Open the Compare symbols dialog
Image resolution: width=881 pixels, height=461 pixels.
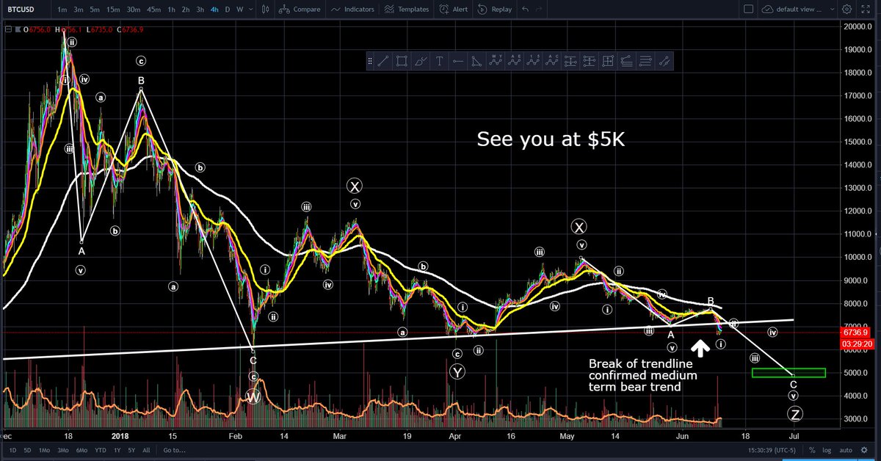(x=300, y=9)
